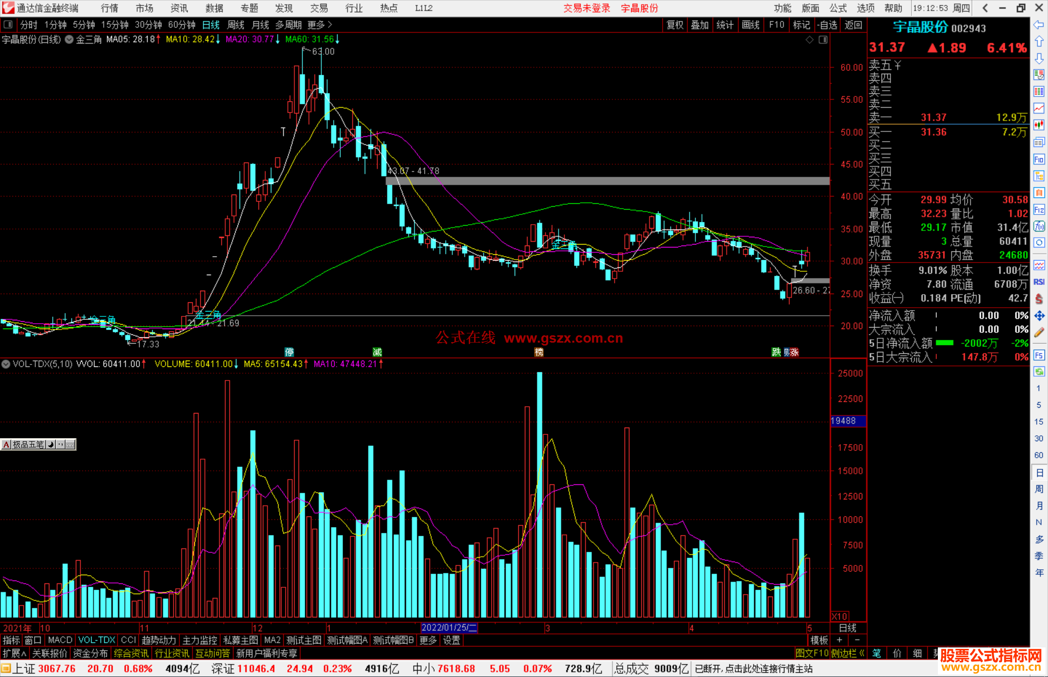Click the red S icon in sidebar

[x=1039, y=299]
